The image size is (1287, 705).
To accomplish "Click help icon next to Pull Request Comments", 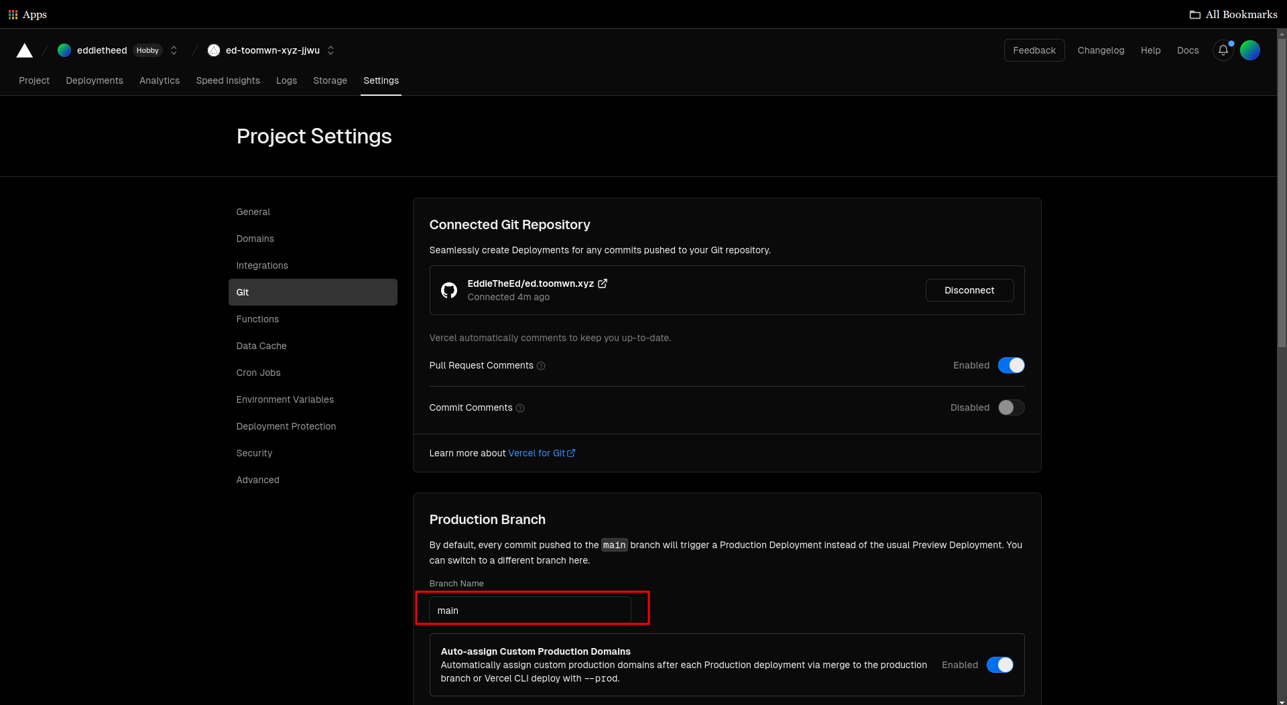I will pos(541,366).
